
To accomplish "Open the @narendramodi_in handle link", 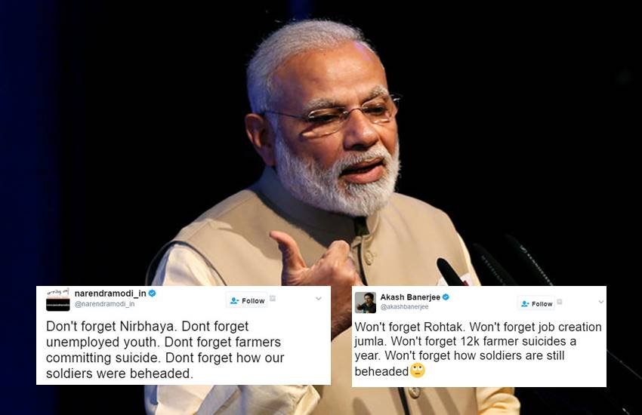I will pos(104,304).
